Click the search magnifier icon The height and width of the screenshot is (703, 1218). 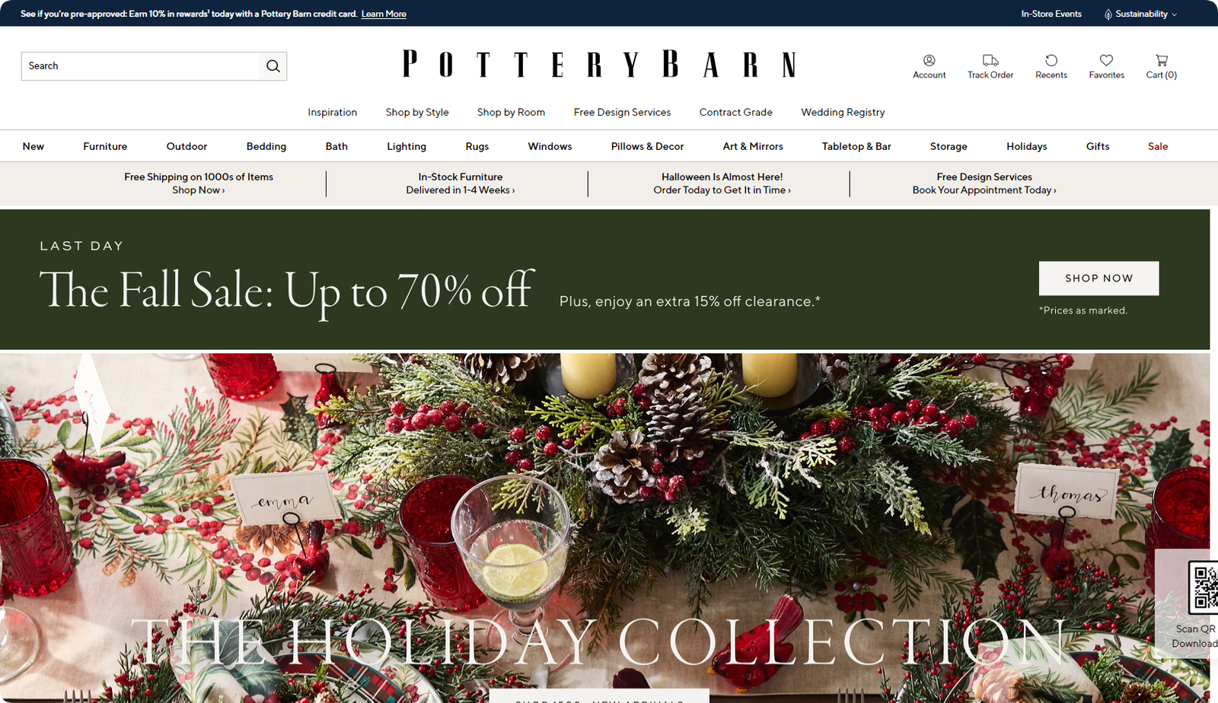[273, 66]
